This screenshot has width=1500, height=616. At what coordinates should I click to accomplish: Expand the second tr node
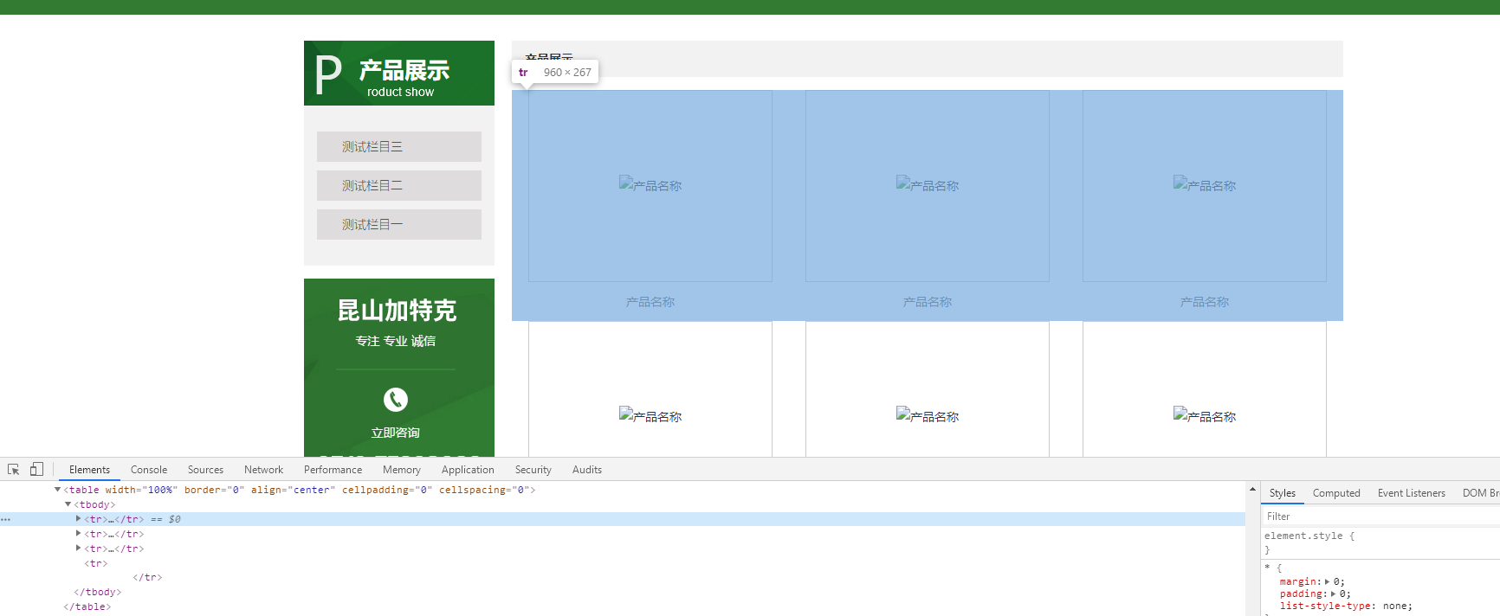(79, 534)
